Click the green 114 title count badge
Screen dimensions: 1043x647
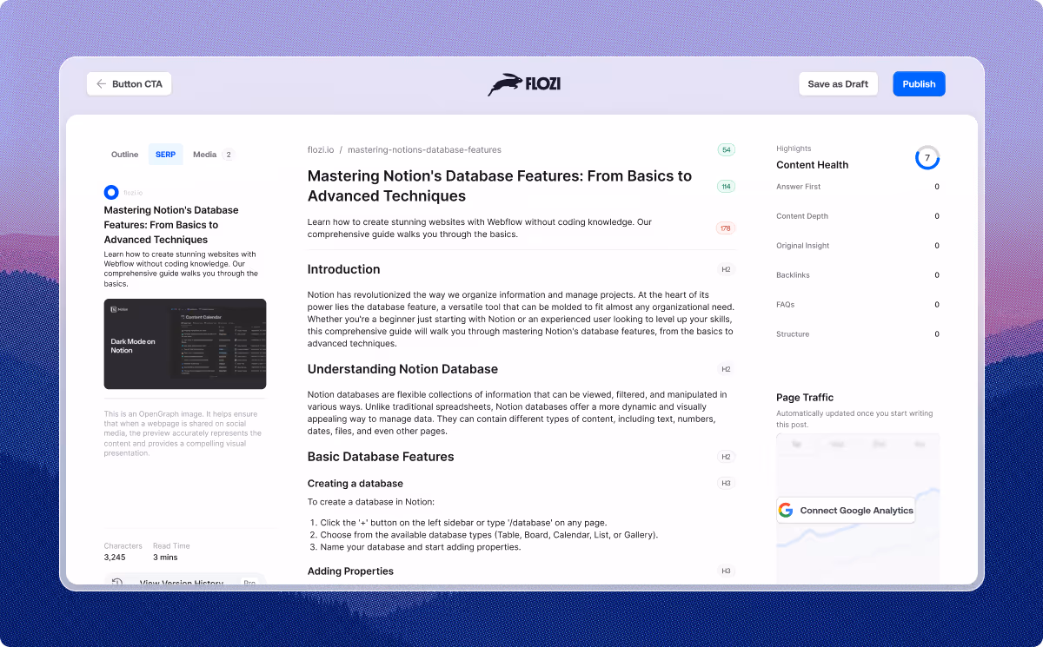click(726, 186)
